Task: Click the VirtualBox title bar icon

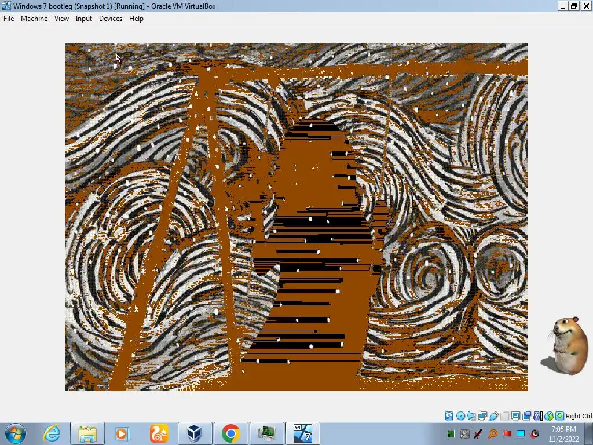Action: tap(6, 6)
